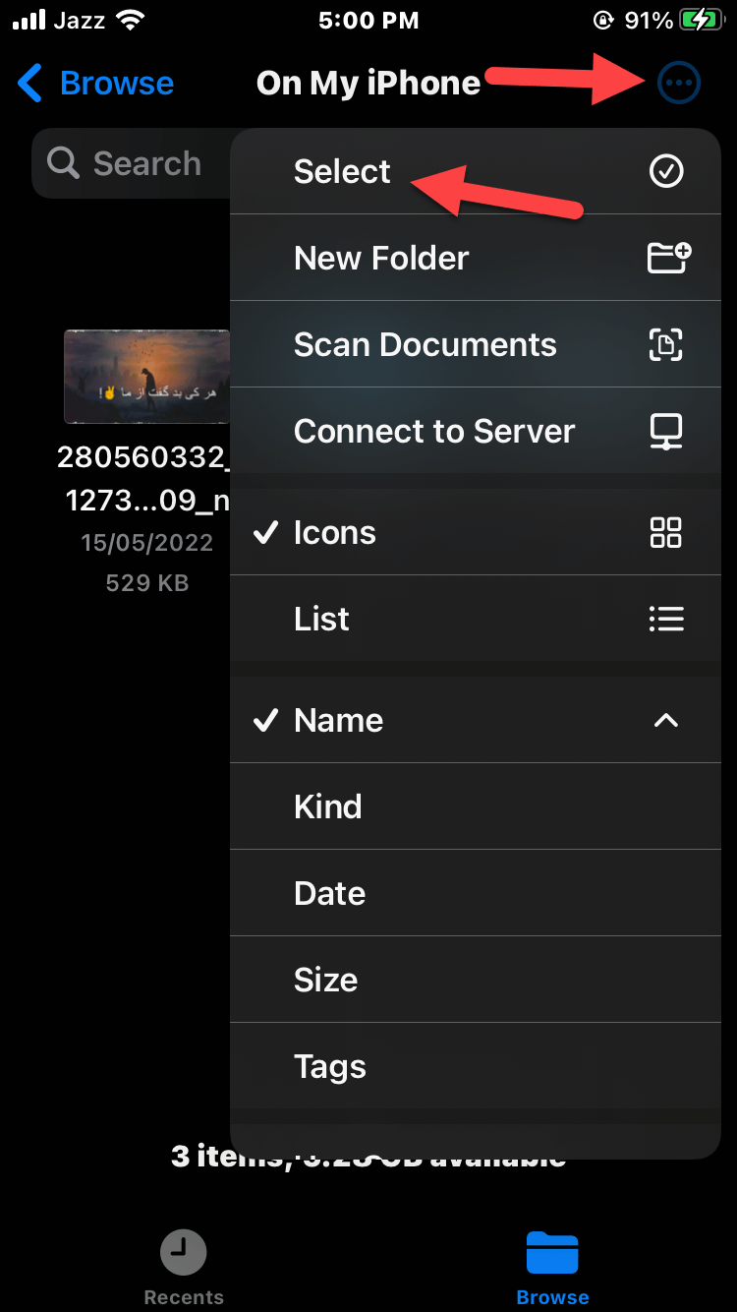Open the image file thumbnail
Image resolution: width=737 pixels, height=1312 pixels.
coord(146,377)
